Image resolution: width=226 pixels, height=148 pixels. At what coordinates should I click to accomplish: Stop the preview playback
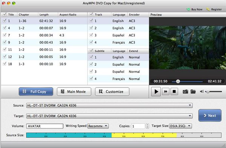tap(174, 92)
